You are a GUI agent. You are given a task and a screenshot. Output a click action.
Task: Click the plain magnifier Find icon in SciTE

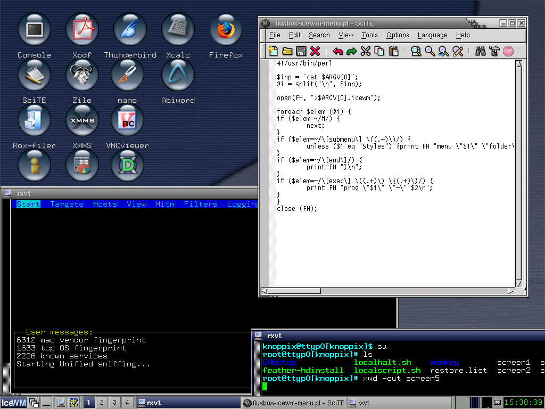(x=430, y=51)
